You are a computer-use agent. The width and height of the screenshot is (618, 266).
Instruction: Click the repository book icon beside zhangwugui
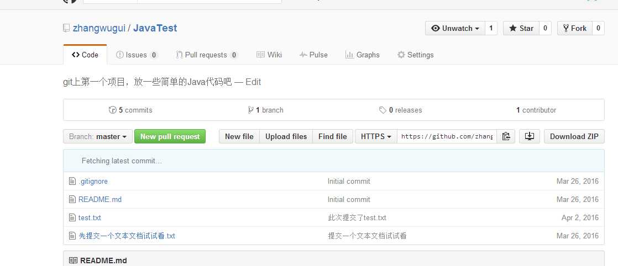(x=66, y=28)
